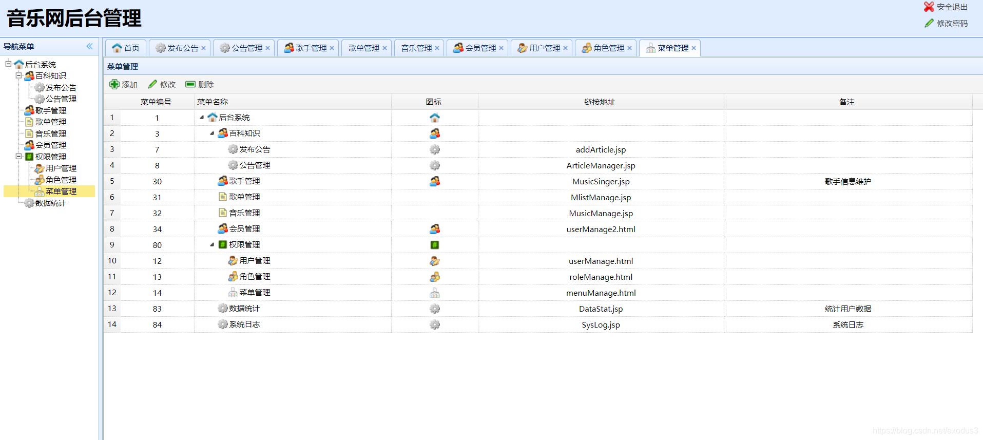Click user icon in 百科知识 图标 column

435,133
